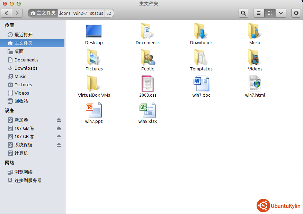Eject the first 107 GB 卷
This screenshot has height=214, width=303.
click(x=59, y=128)
